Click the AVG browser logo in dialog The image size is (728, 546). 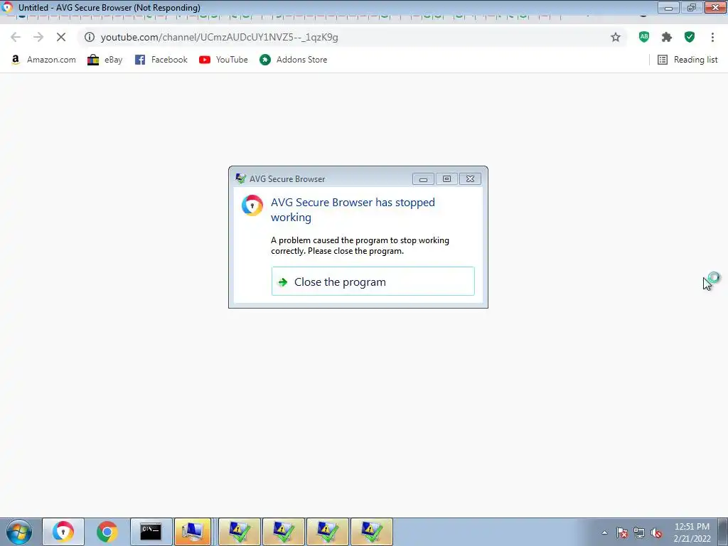point(252,205)
